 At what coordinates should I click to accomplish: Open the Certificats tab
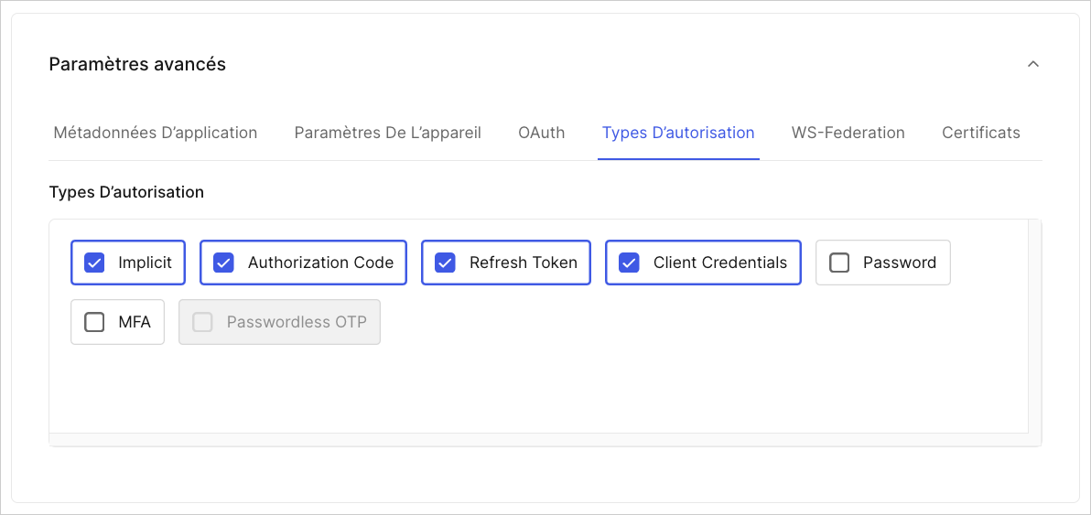click(x=981, y=132)
